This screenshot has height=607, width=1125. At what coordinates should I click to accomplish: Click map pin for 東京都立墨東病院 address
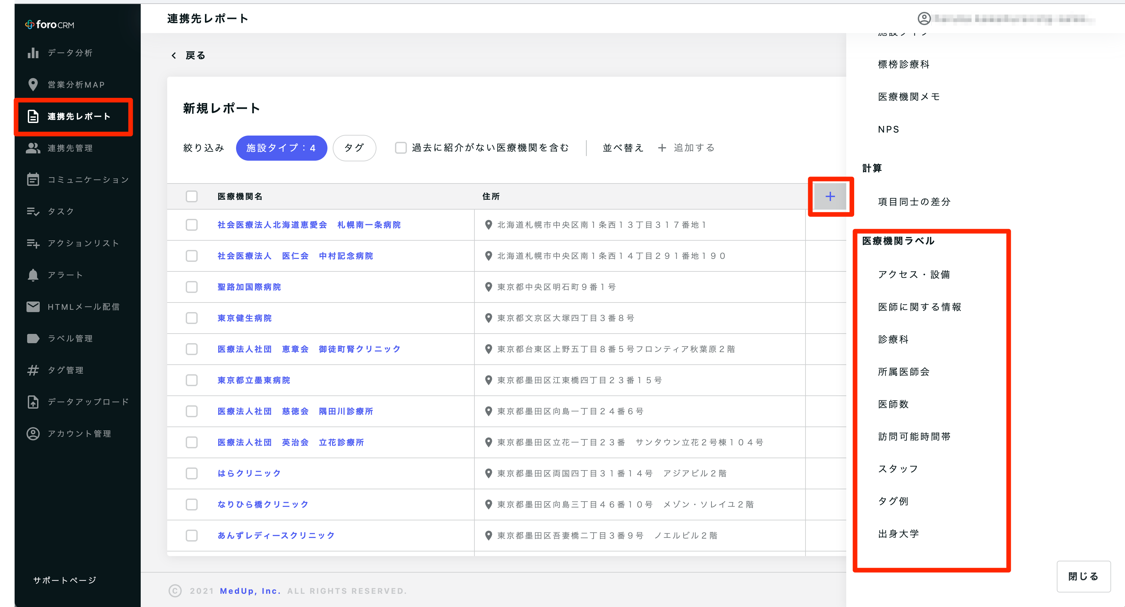(x=489, y=380)
